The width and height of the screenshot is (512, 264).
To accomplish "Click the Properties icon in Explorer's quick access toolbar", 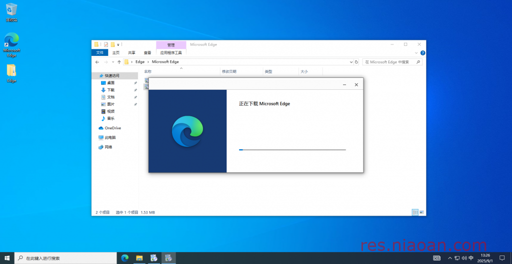I will (x=106, y=44).
